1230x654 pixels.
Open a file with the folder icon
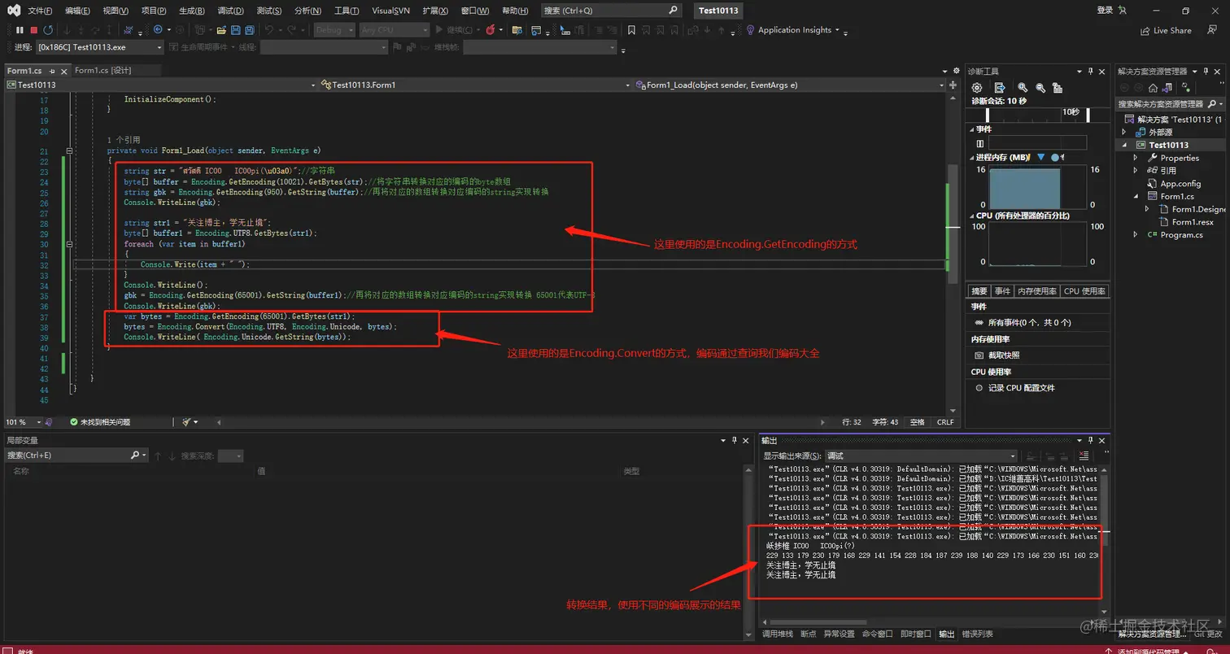click(x=221, y=30)
